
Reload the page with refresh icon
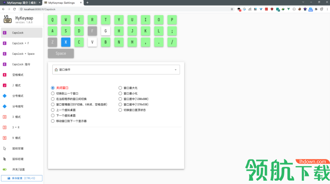click(14, 9)
